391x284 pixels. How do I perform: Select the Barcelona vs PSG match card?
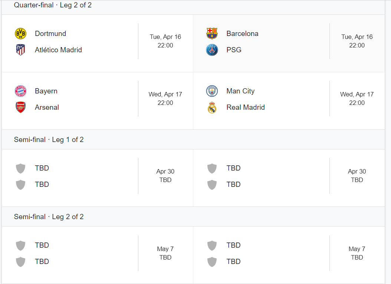(289, 43)
